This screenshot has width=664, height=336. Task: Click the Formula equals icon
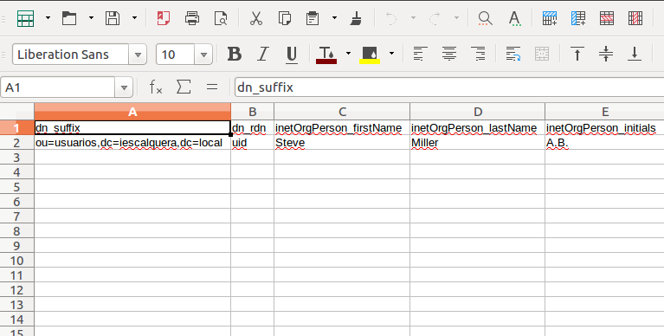point(212,87)
